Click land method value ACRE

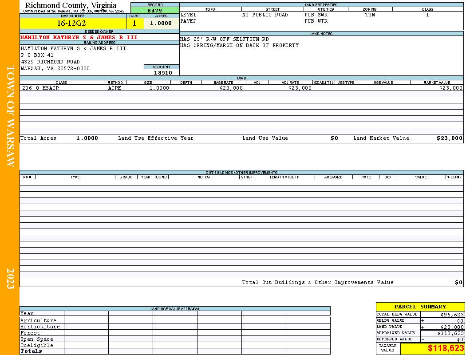tap(115, 88)
